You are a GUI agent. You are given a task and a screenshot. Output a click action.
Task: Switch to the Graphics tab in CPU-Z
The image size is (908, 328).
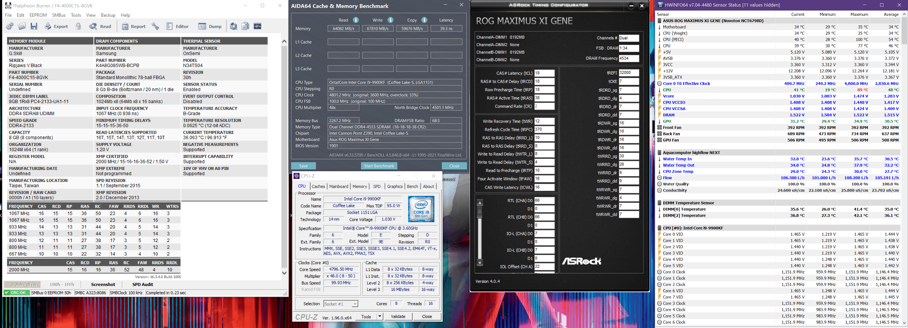[x=395, y=187]
